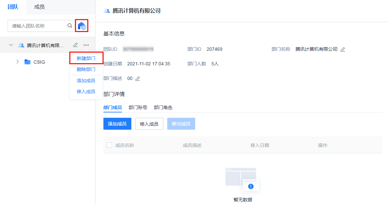Image resolution: width=388 pixels, height=204 pixels.
Task: Click the 移入日期 column header
Action: pos(260,145)
